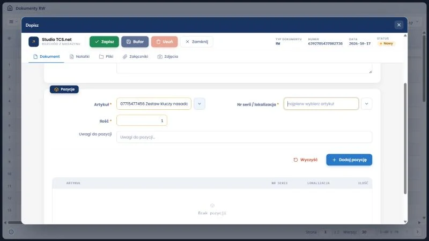Add item with Dodaj pozycję button
This screenshot has width=429, height=241.
pos(349,160)
